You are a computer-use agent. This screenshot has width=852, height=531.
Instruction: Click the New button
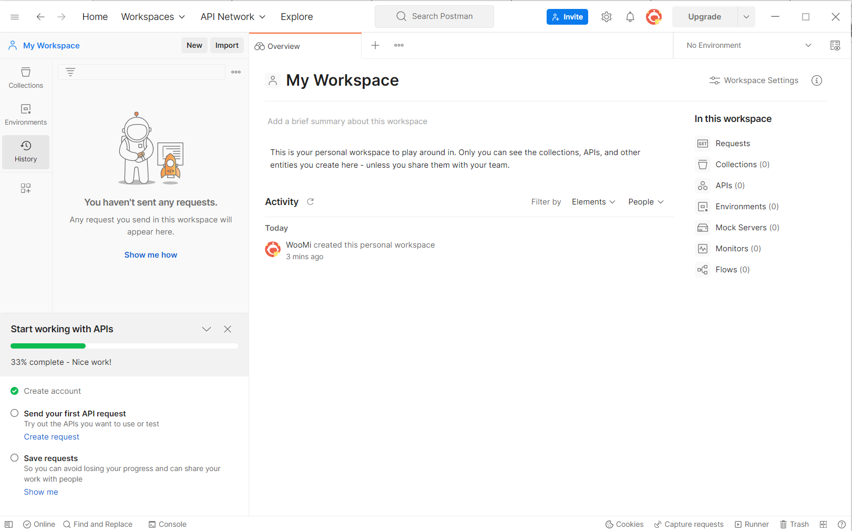point(194,45)
